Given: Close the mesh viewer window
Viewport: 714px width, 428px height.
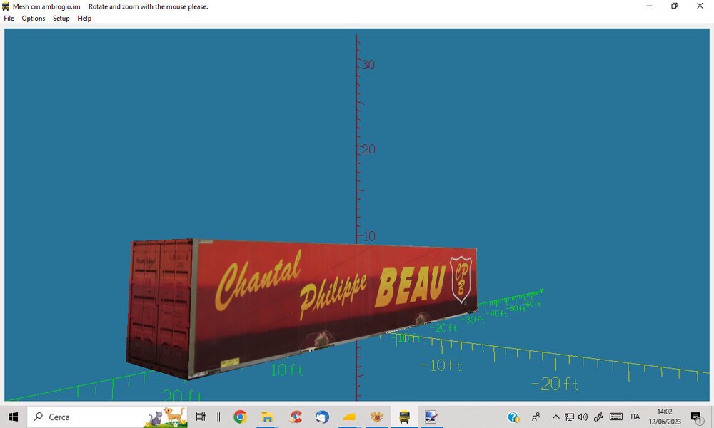Looking at the screenshot, I should [x=700, y=6].
